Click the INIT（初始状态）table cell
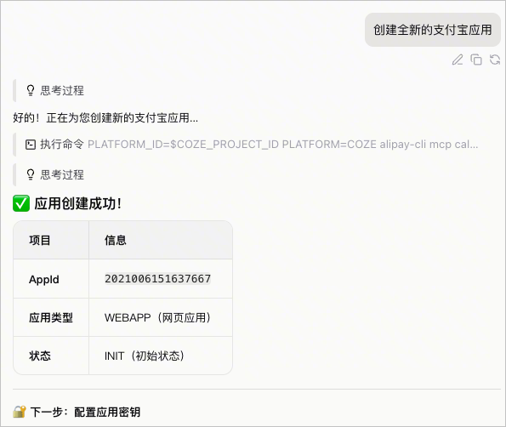The image size is (506, 427). click(161, 356)
